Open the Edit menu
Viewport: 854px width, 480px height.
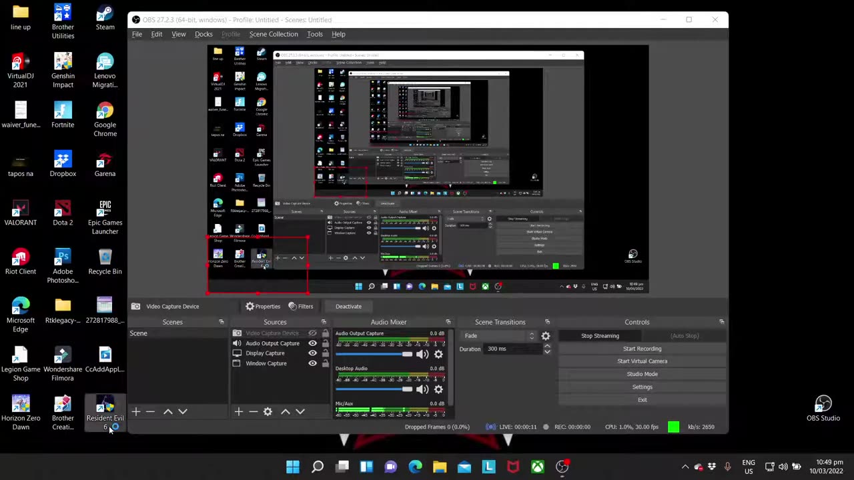coord(157,34)
